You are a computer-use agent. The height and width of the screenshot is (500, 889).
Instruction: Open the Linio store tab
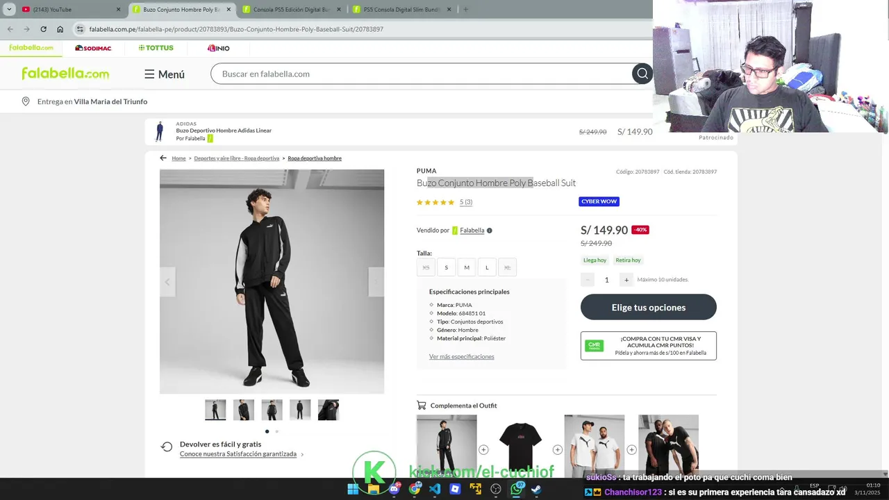click(218, 48)
